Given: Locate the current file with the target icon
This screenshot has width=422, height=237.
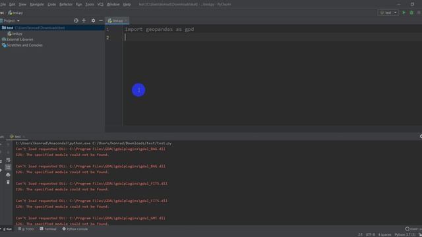Looking at the screenshot, I should [x=76, y=20].
